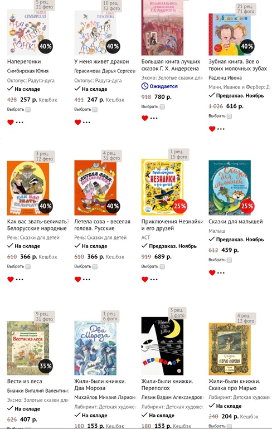This screenshot has height=429, width=272.
Task: Click heart under Приключения Незнайки
Action: pyautogui.click(x=145, y=279)
